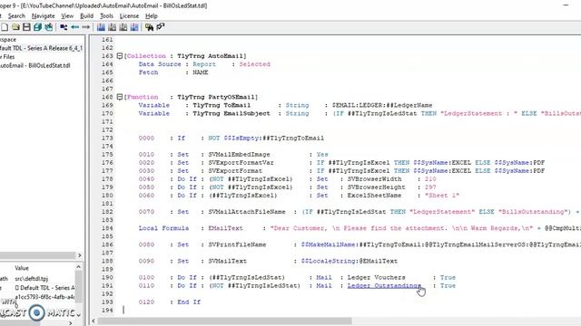Click the teal disk-with-pencil icon beside Save All

click(48, 27)
